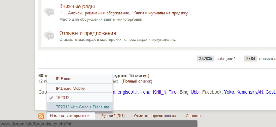276x127 pixels.
Task: Open the Книжные ряды forum
Action: point(77,6)
